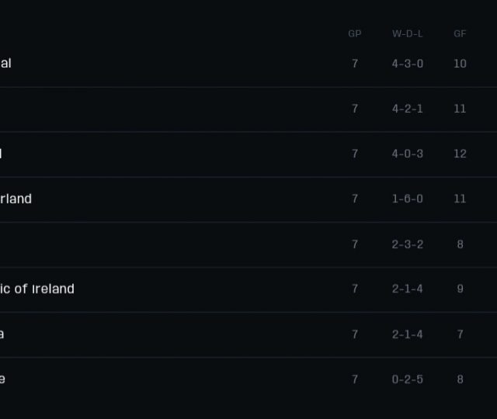The width and height of the screenshot is (497, 419).
Task: Click the 2-3-2 record cell
Action: click(x=408, y=244)
